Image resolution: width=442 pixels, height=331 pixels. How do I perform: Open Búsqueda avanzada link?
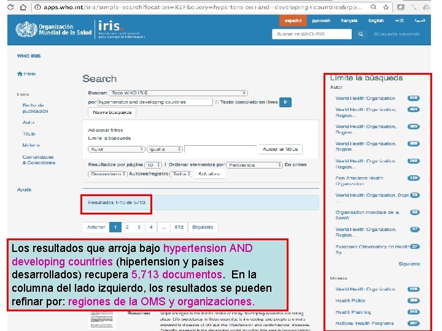tap(397, 34)
